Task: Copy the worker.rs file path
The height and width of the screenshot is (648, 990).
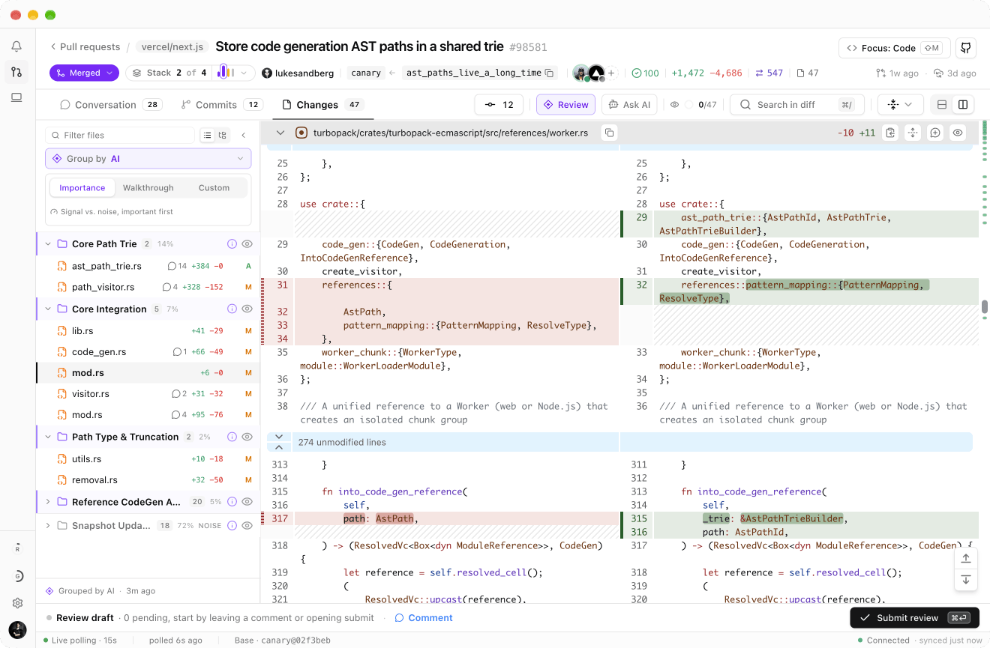Action: [x=610, y=133]
